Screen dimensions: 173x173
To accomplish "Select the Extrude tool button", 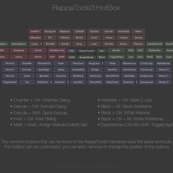I will (27, 70).
